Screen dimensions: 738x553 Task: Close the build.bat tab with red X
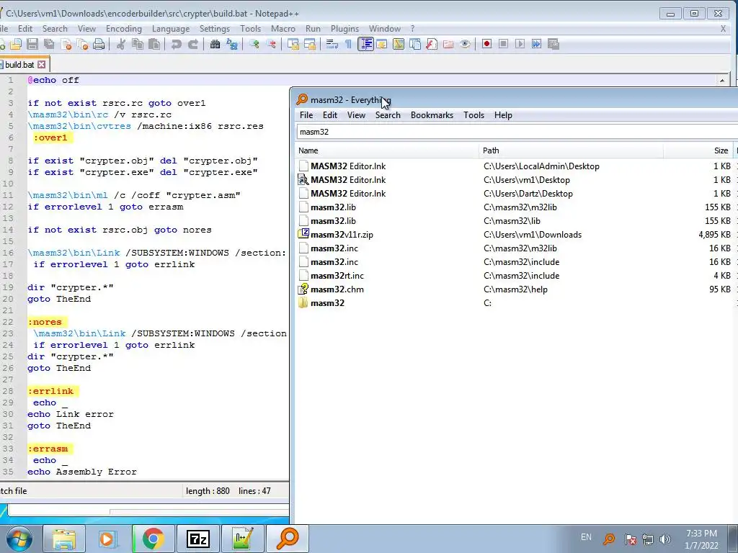coord(41,64)
